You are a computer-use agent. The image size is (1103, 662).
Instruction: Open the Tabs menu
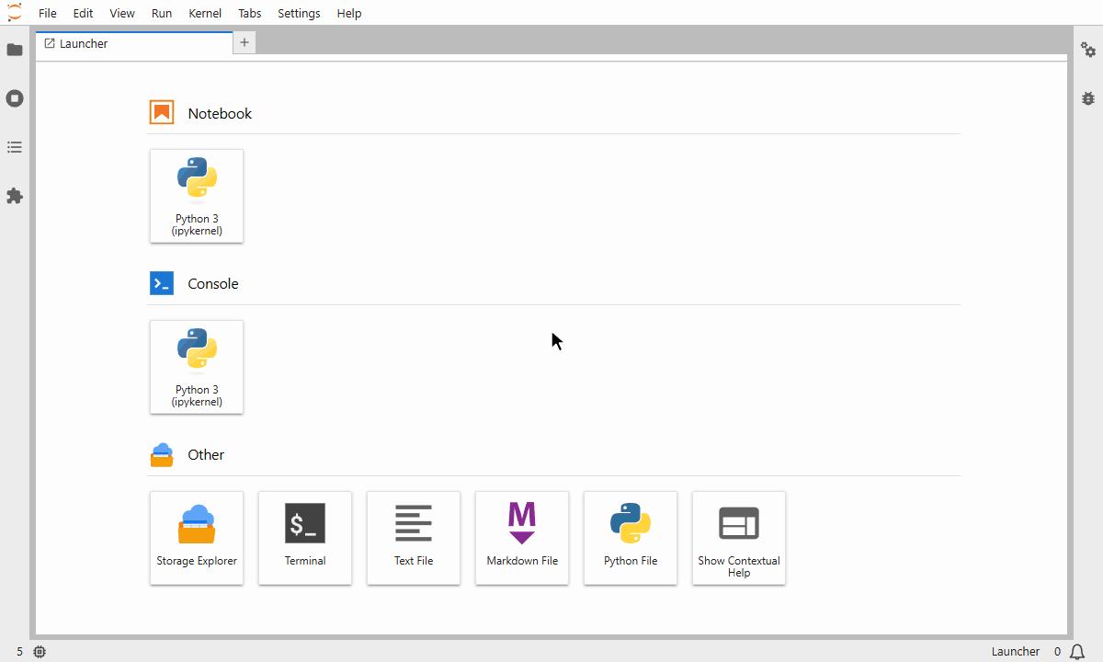coord(249,13)
